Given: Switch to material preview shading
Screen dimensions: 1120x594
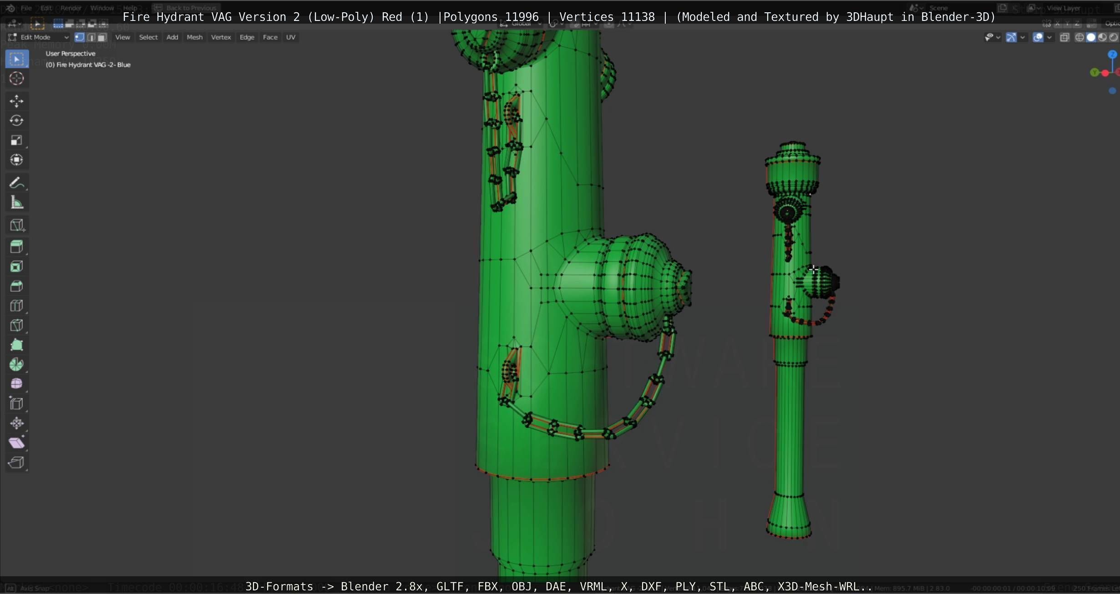Looking at the screenshot, I should [1102, 37].
